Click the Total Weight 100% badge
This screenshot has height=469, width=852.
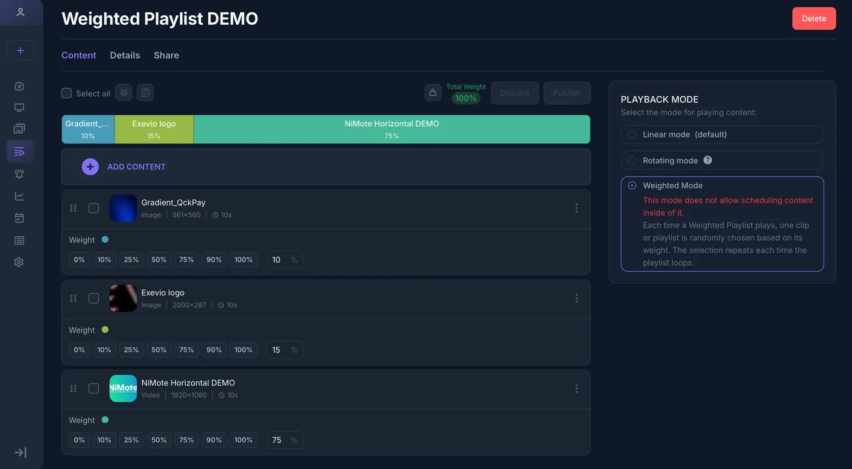click(x=466, y=98)
